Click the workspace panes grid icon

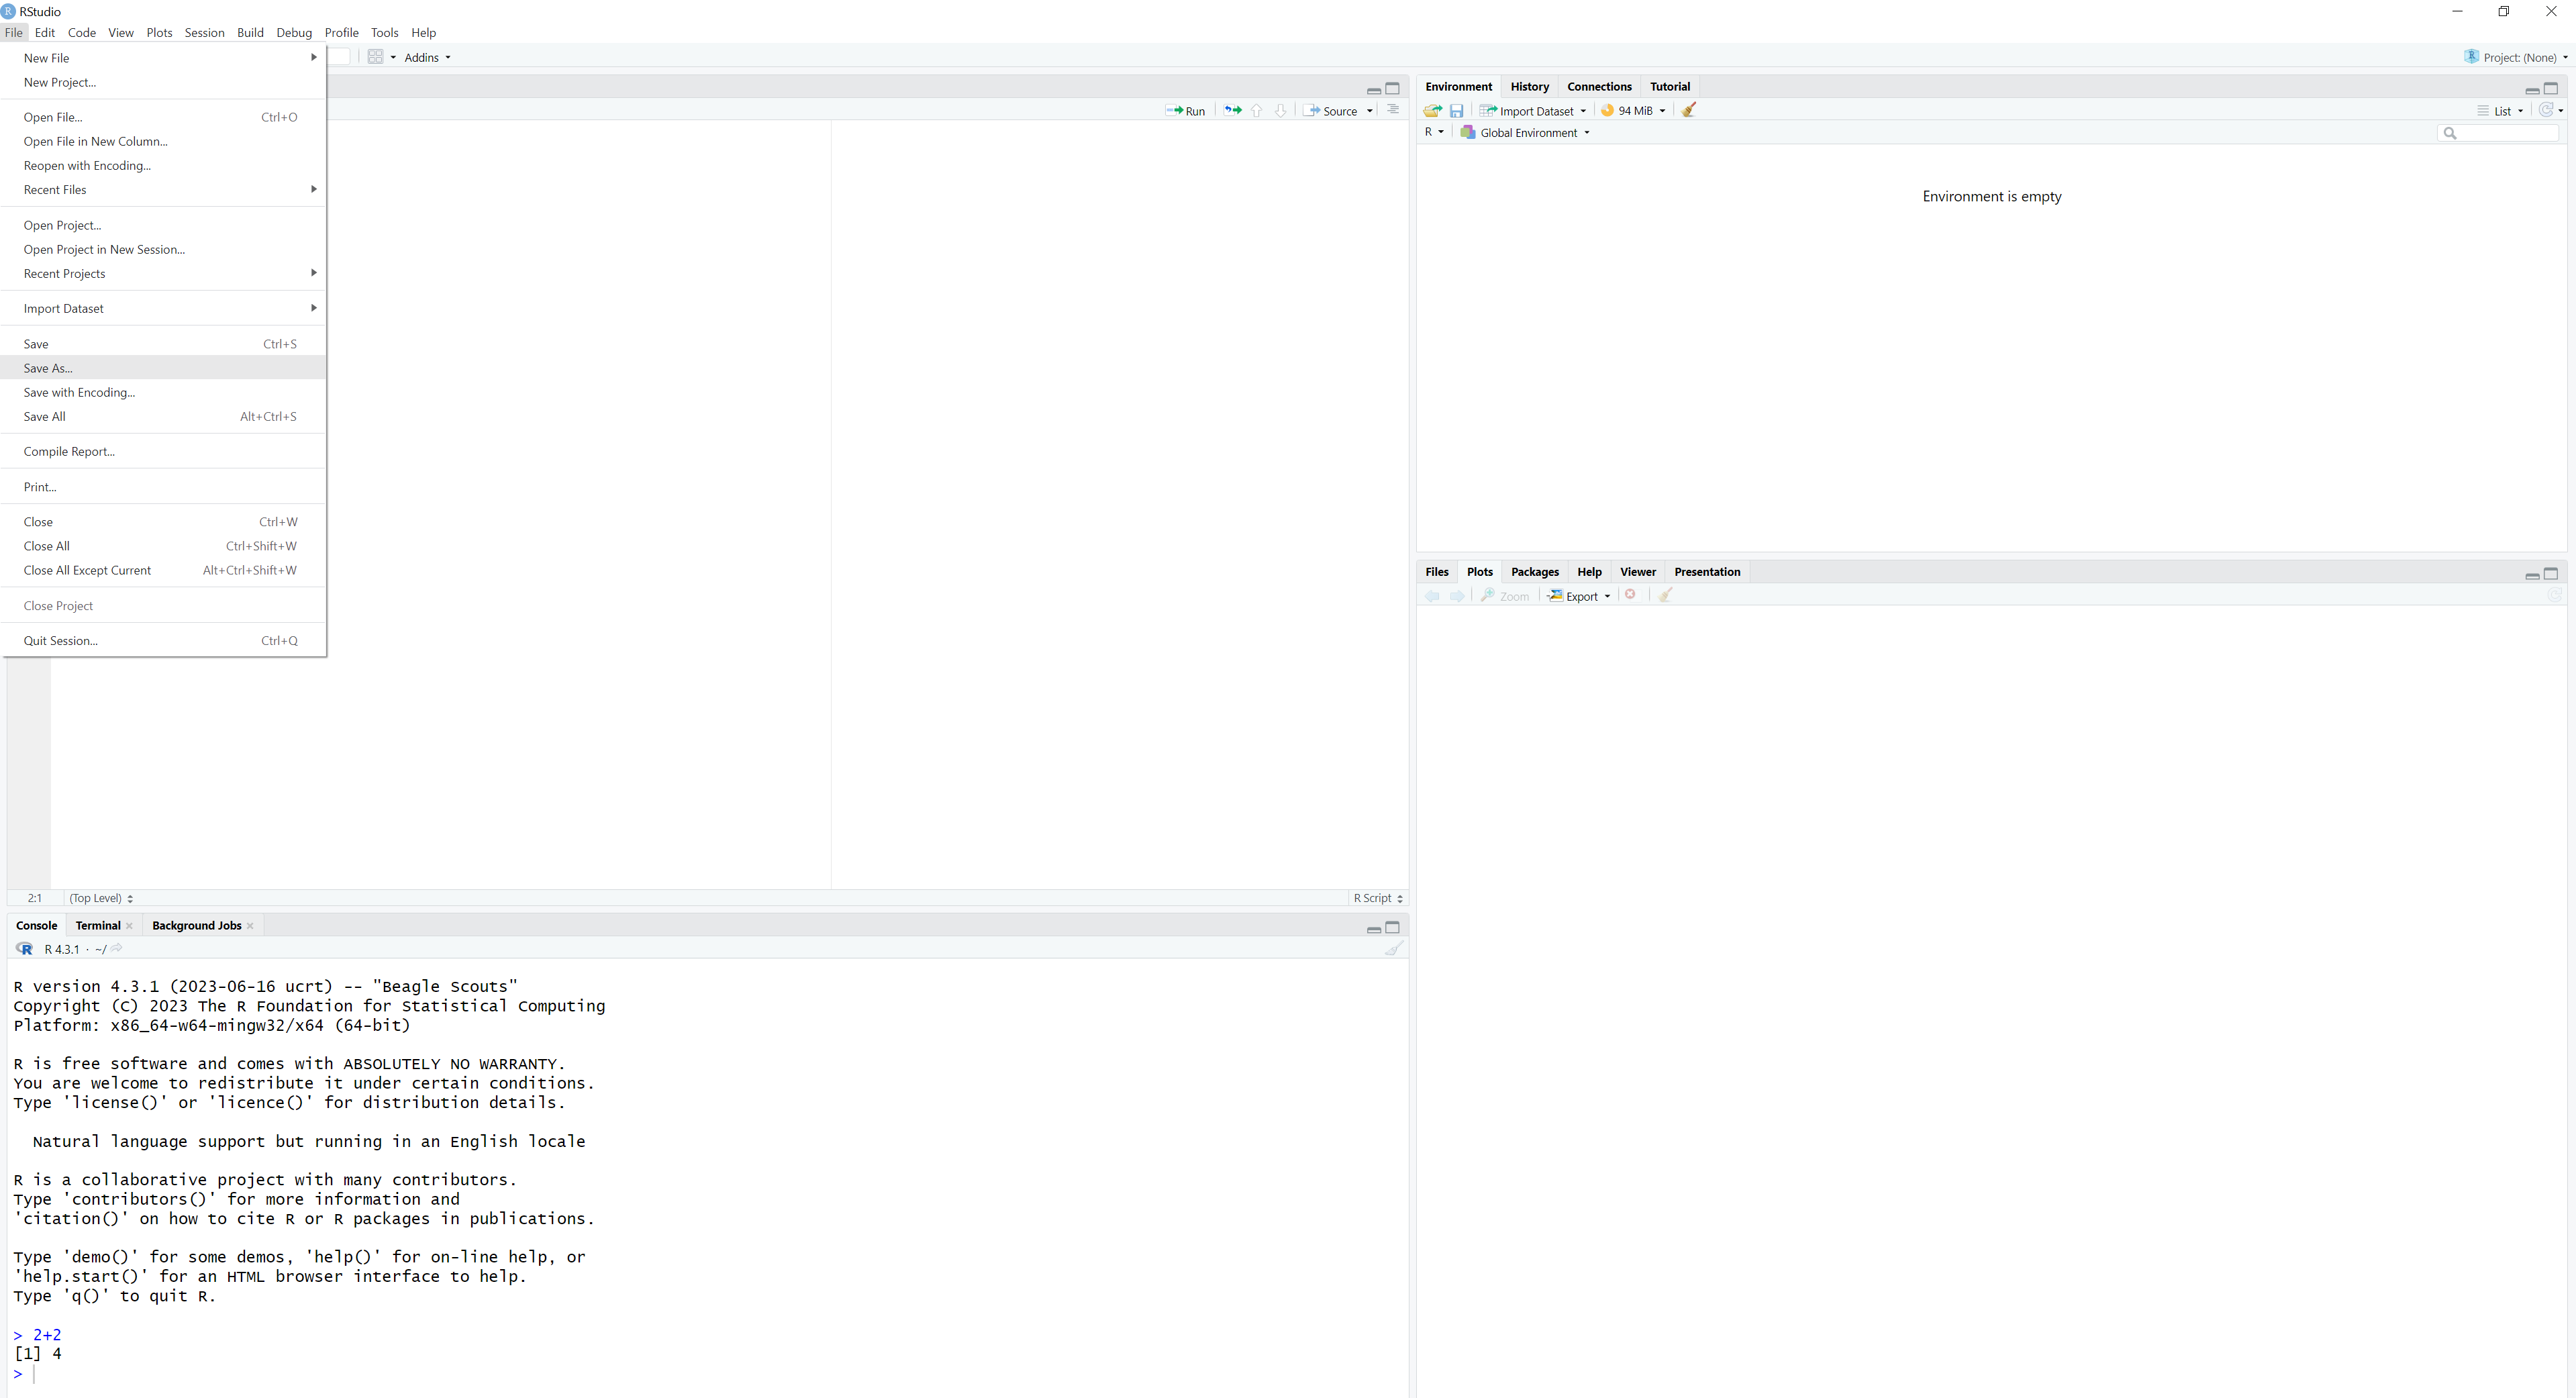click(376, 57)
